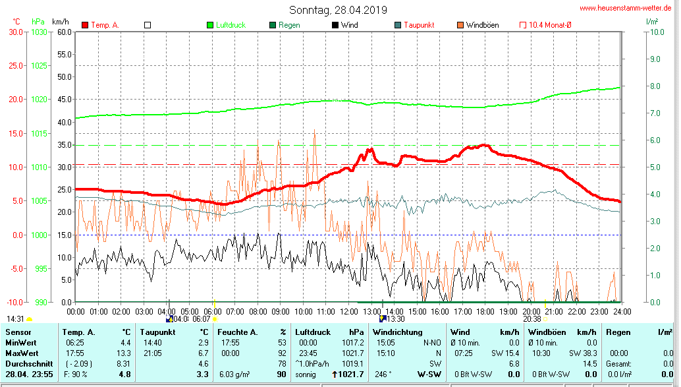
Task: Toggle the empty white legend box
Action: tap(148, 25)
